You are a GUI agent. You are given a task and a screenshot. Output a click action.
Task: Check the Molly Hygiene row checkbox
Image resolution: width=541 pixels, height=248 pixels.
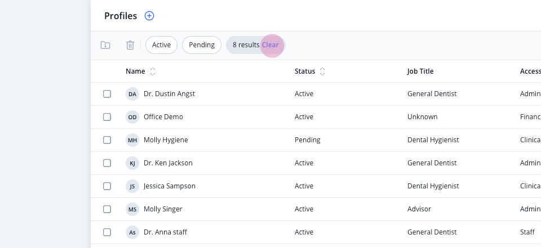click(107, 140)
